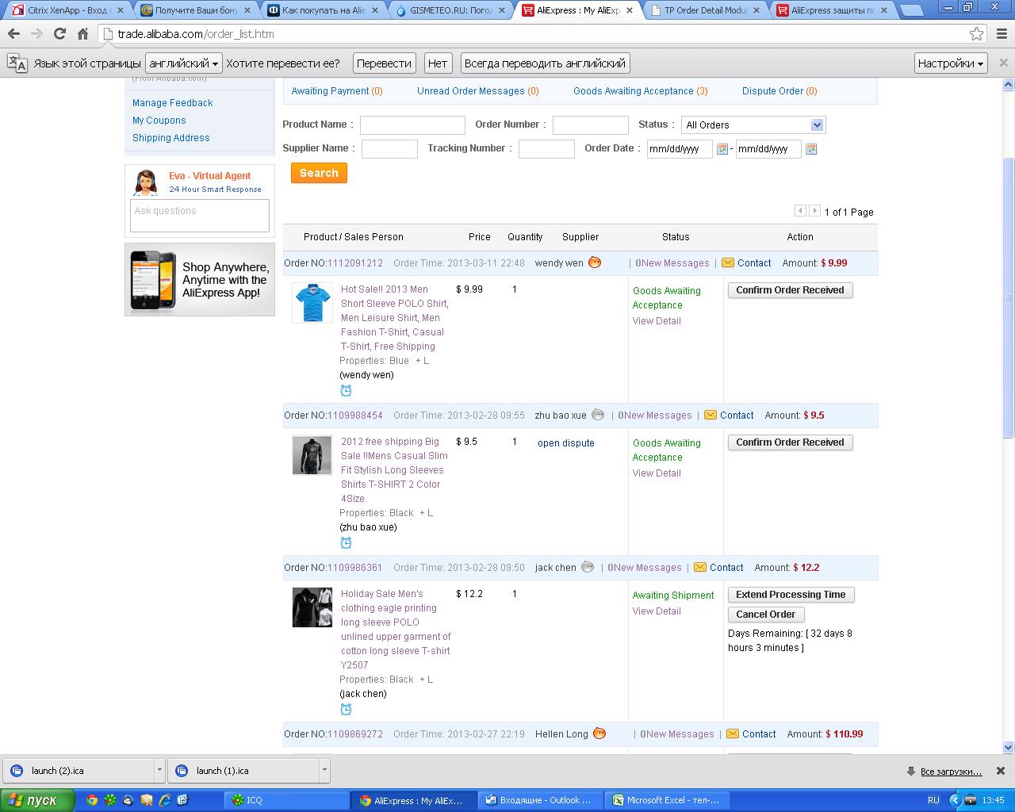The width and height of the screenshot is (1015, 812).
Task: Open the end date calendar picker icon
Action: (x=810, y=149)
